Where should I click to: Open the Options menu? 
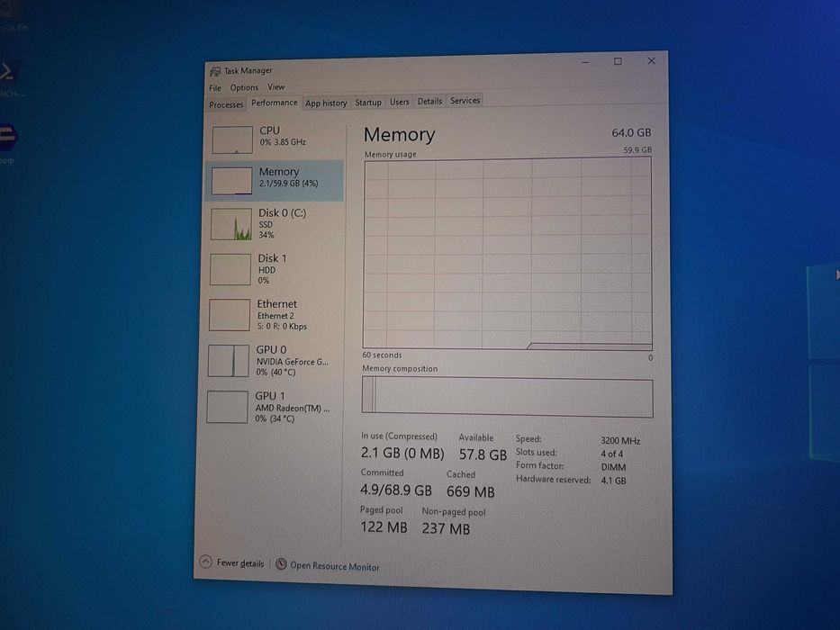[x=244, y=87]
